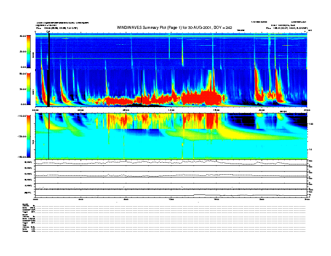Click the 20:00 label below RAD1 spectrogram
The image size is (331, 256).
coord(262,110)
